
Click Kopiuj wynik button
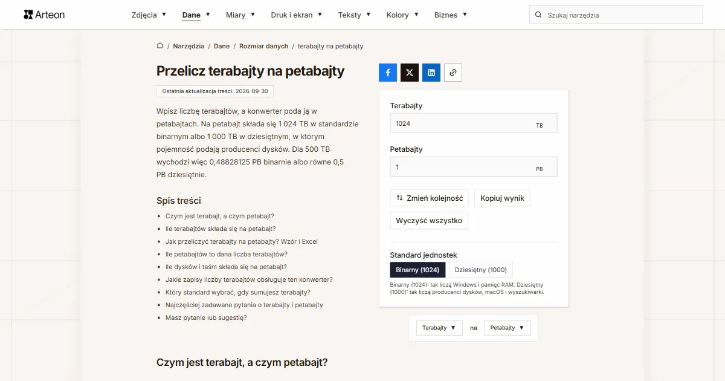503,198
